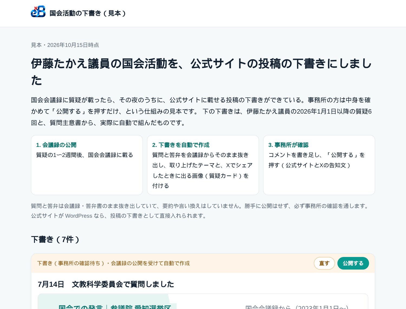Click the draft status 下書き（事務所の確認待ち） label
The image size is (406, 309).
[113, 263]
